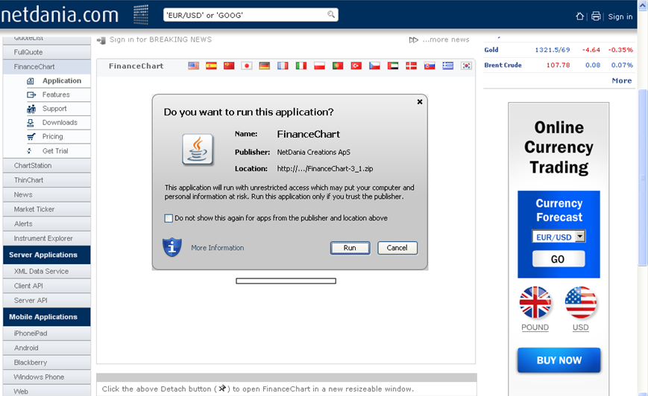This screenshot has height=396, width=648.
Task: Select the Italian flag language icon
Action: 301,66
